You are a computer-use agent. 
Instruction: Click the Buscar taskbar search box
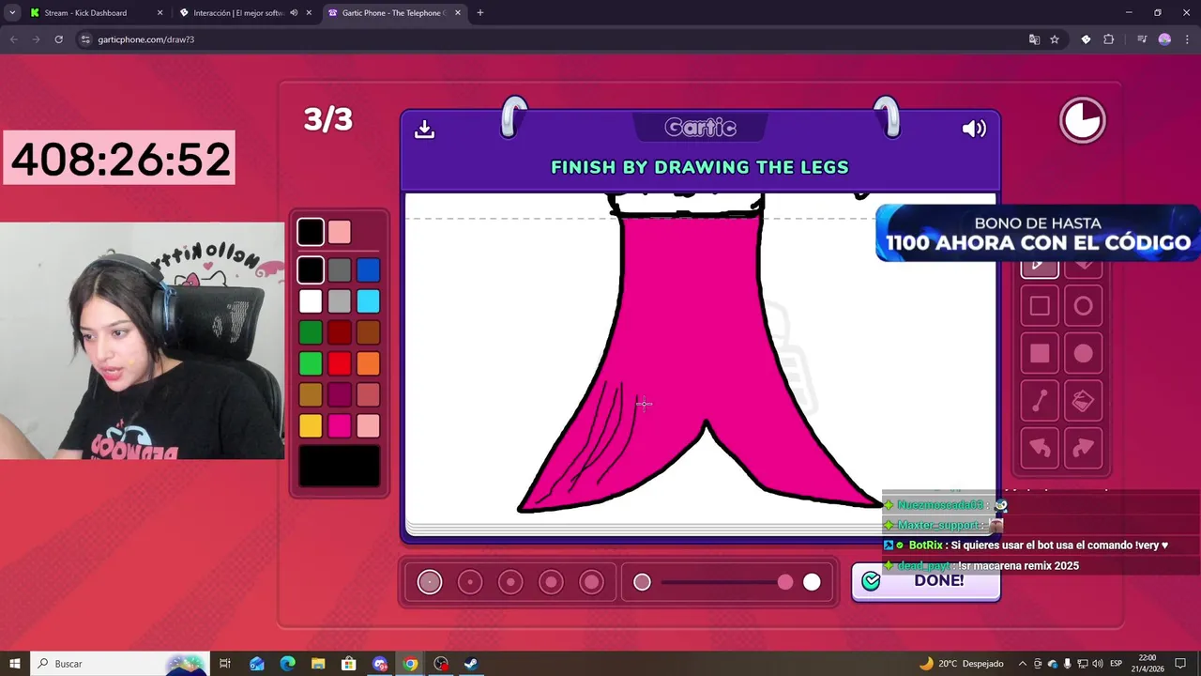coord(120,664)
